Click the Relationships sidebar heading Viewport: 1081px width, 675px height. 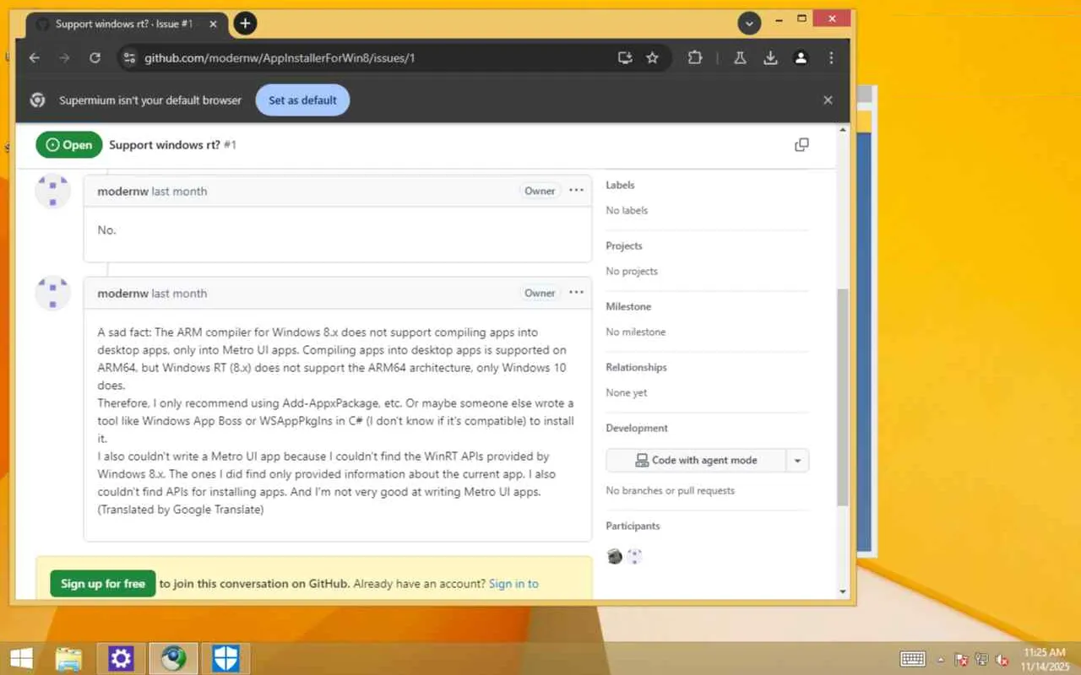pos(636,367)
